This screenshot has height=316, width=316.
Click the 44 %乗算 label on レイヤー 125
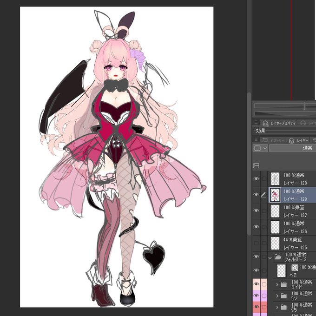[293, 240]
